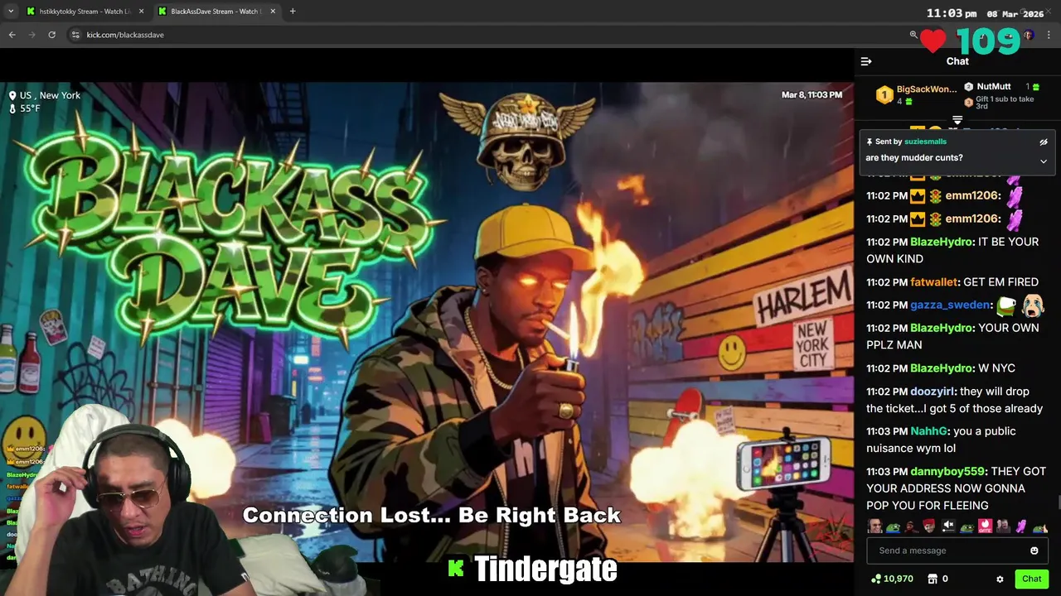Click username dannyboy559 in chat
This screenshot has height=596, width=1061.
pos(947,472)
